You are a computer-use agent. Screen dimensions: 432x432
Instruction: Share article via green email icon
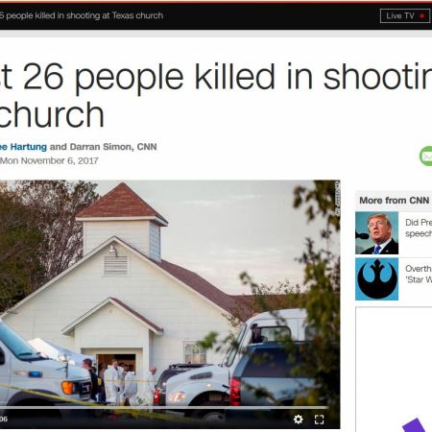point(426,156)
